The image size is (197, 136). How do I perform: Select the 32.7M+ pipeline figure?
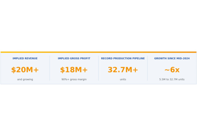tap(123, 70)
